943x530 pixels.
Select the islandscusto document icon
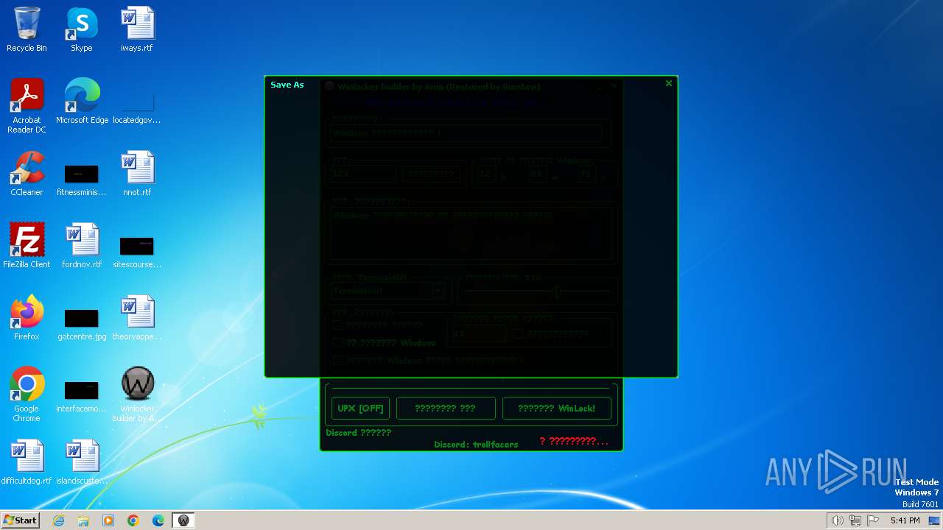pos(81,462)
